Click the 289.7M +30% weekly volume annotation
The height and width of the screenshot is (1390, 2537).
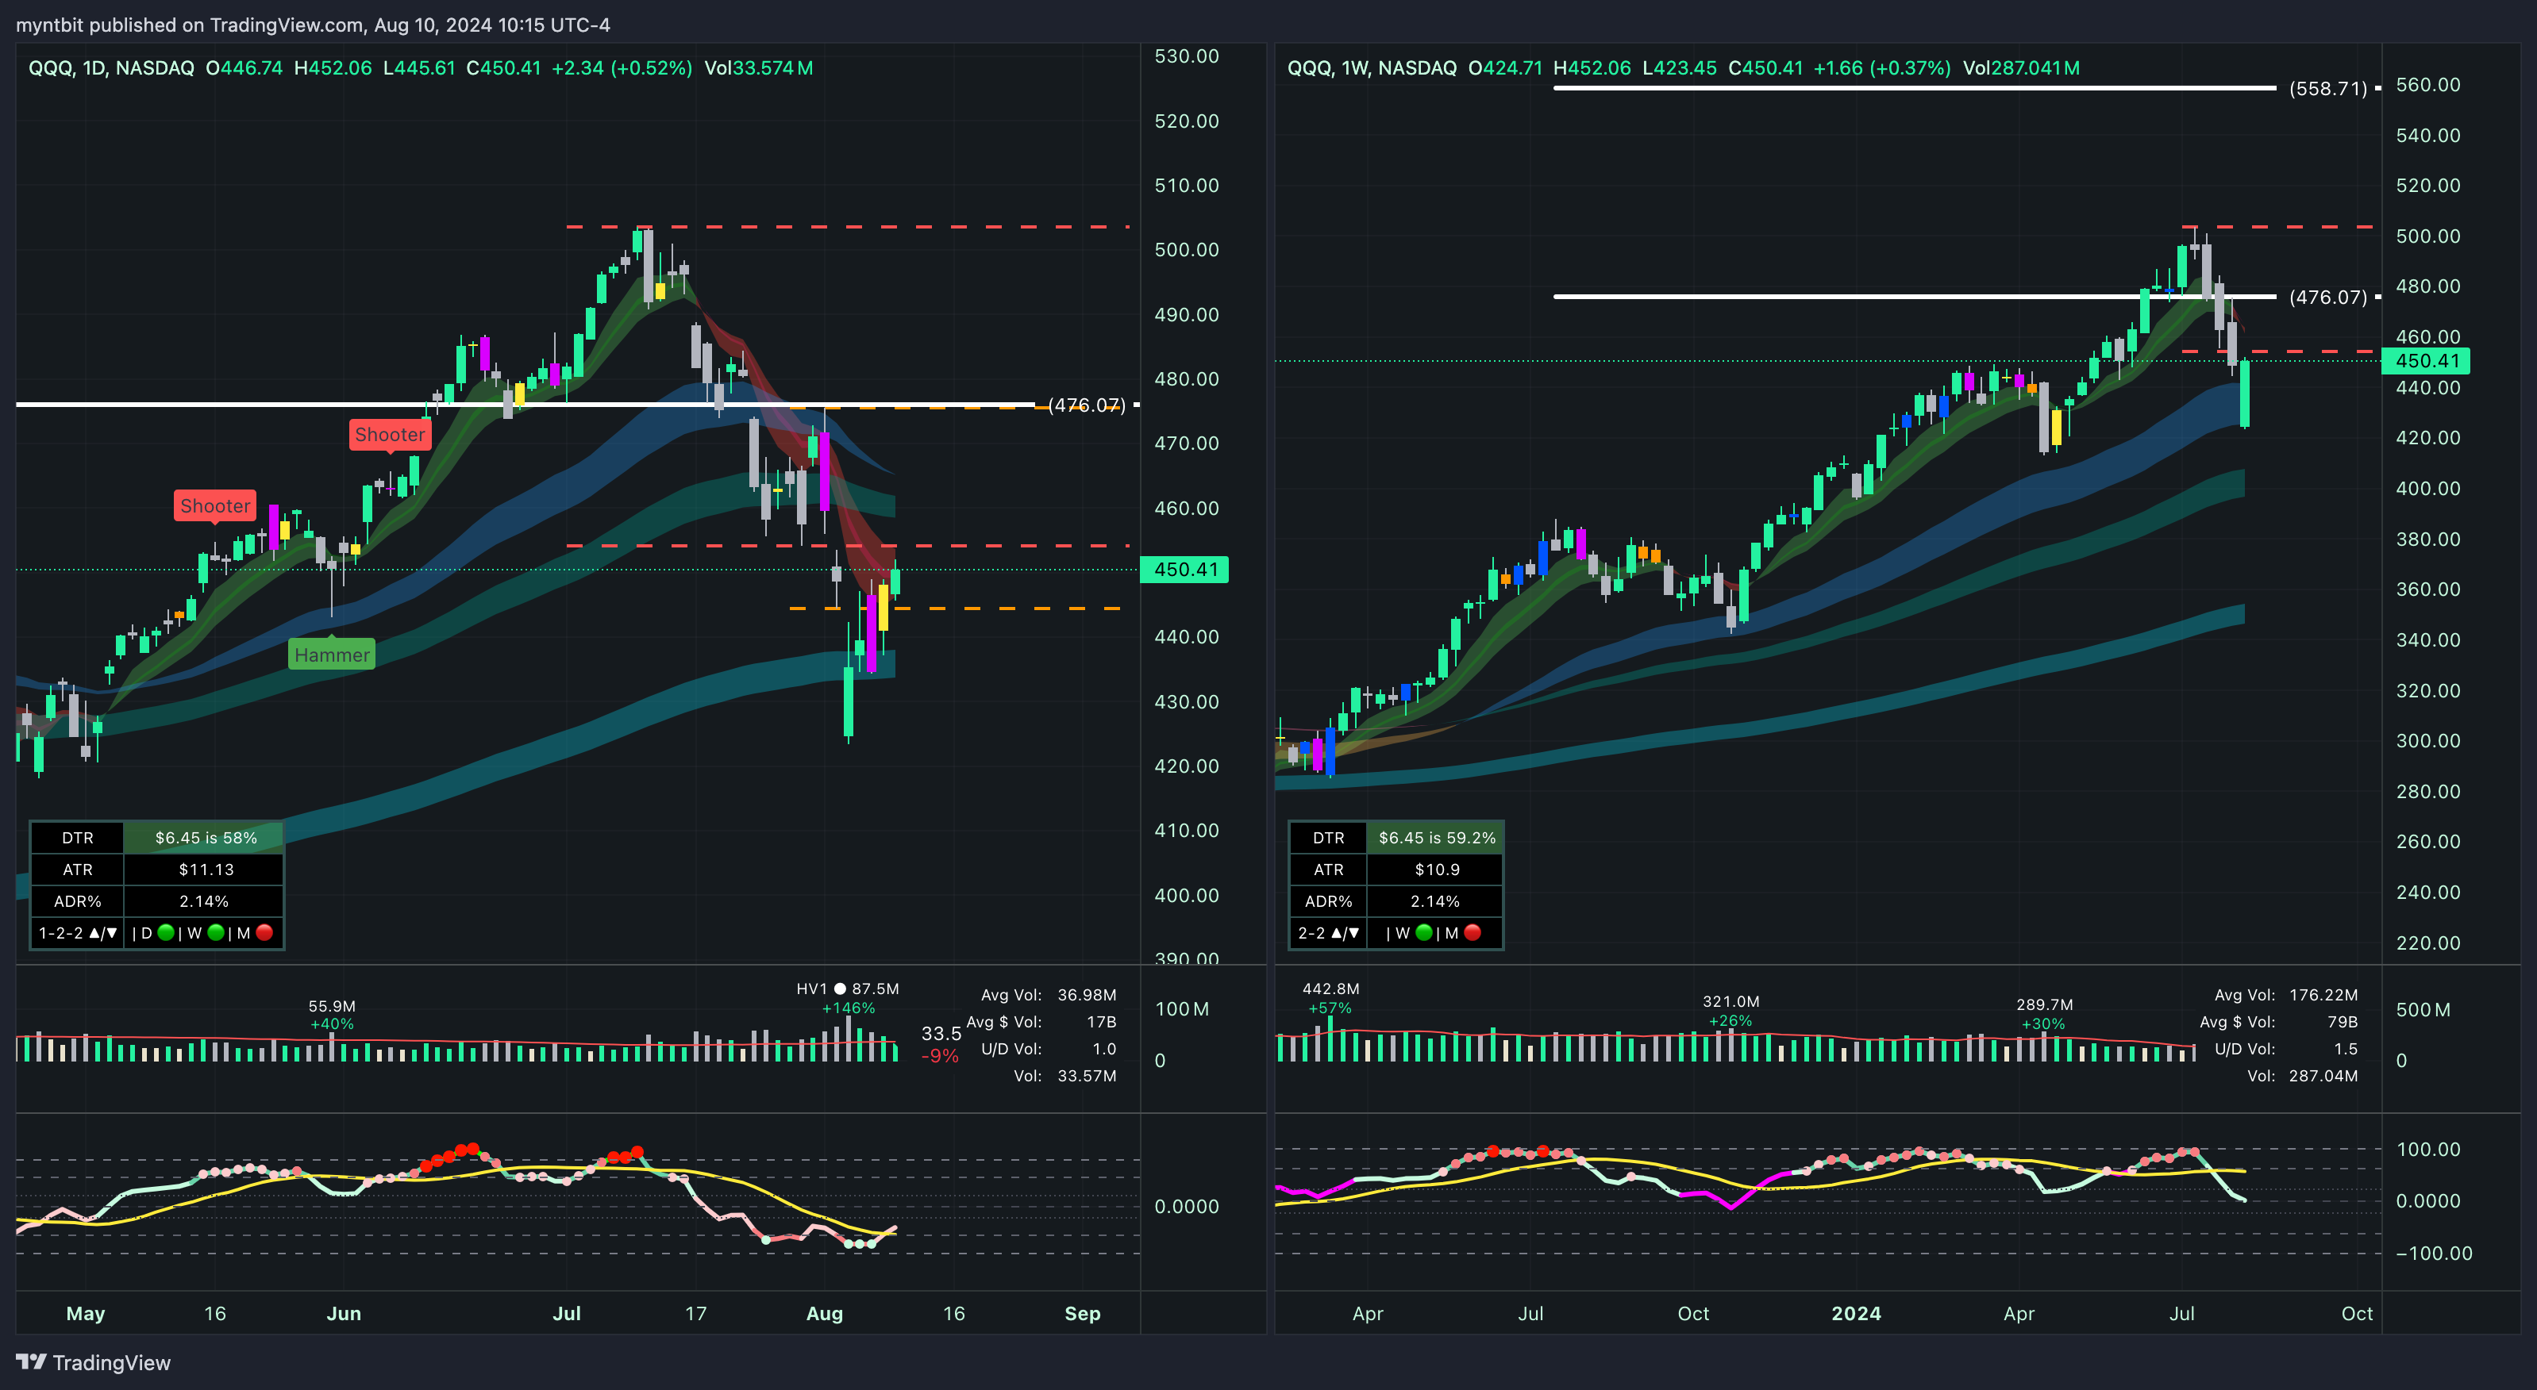tap(2043, 1014)
